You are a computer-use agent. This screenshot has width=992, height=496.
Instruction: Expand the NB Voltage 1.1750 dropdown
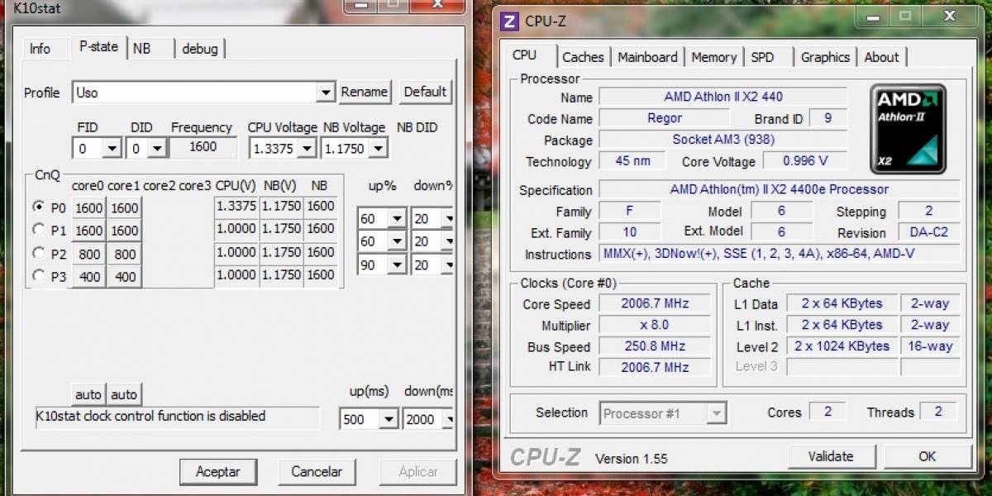(354, 149)
